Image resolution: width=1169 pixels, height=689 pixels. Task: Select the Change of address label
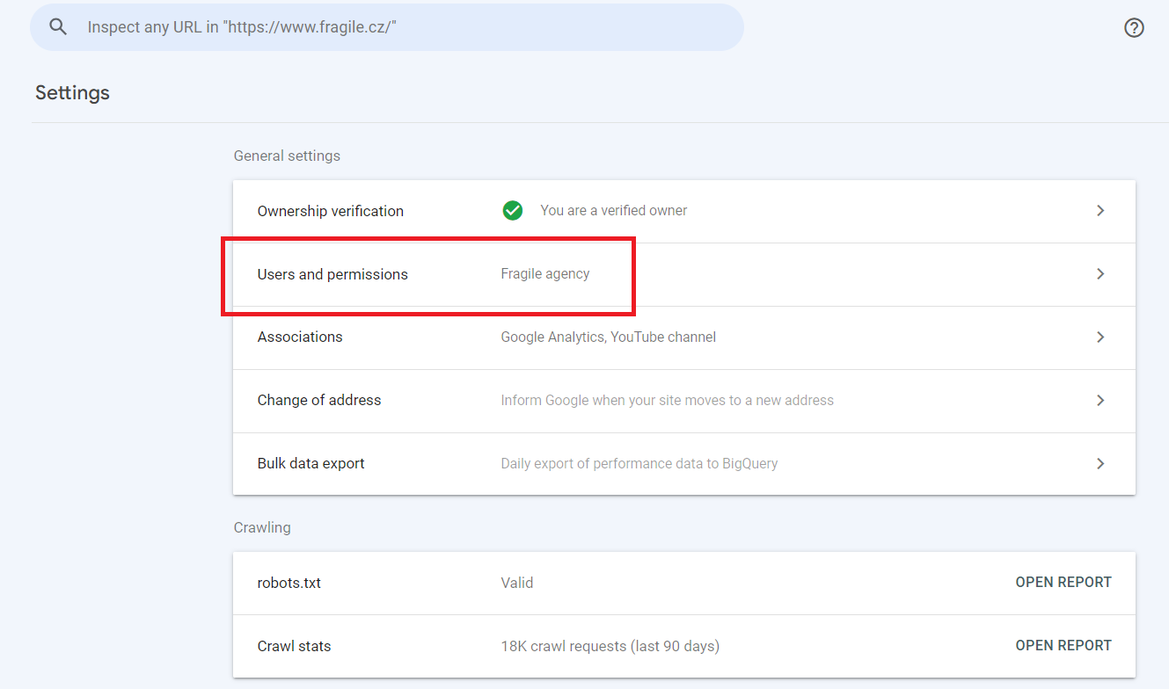(319, 401)
